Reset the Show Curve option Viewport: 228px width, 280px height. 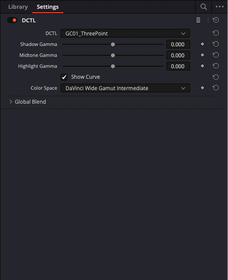tap(216, 77)
